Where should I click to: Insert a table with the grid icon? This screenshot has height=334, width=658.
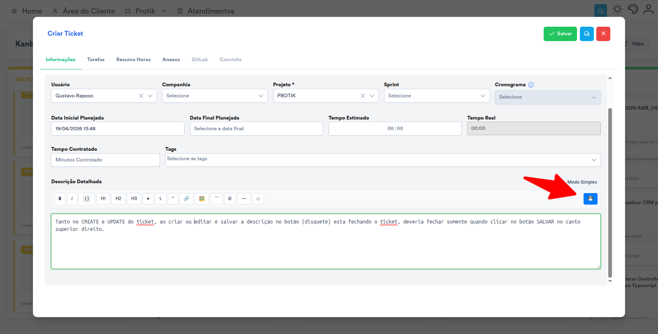pyautogui.click(x=230, y=199)
